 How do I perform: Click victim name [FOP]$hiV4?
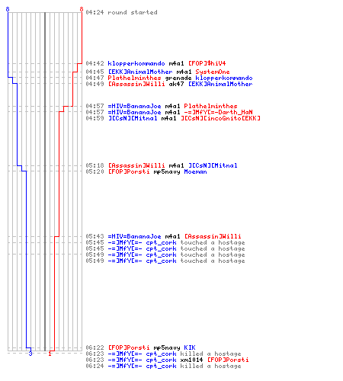(x=207, y=63)
